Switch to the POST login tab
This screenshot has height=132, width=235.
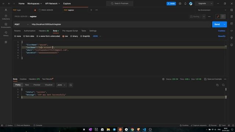click(x=24, y=10)
